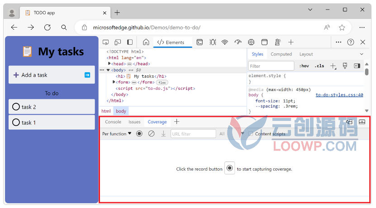Export coverage download icon
Viewport: 376px width, 208px height.
[163, 134]
